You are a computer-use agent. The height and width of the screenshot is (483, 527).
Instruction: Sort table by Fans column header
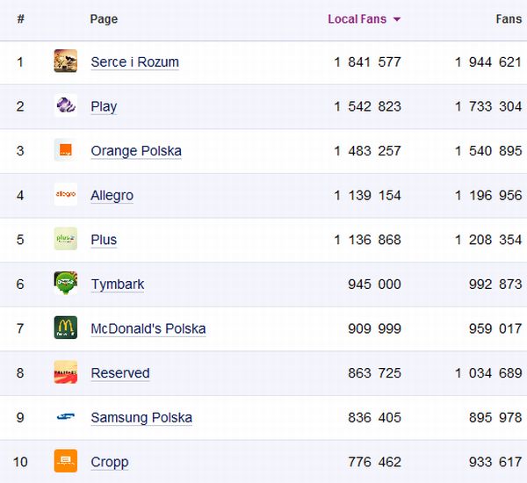pos(508,19)
